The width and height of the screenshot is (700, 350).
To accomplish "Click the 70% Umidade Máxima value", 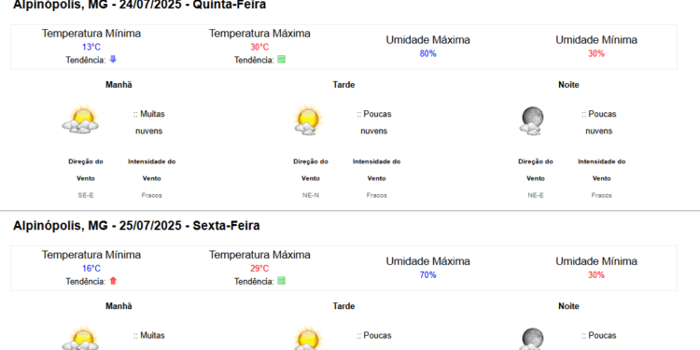I will point(427,275).
